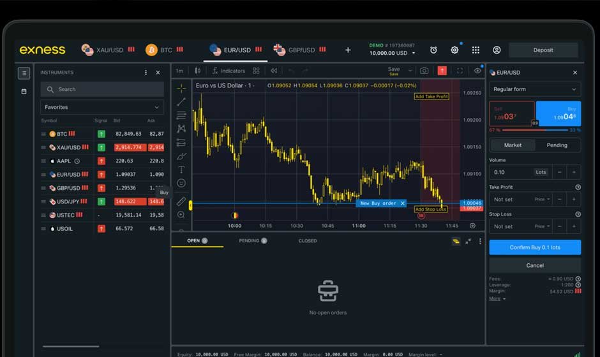
Task: Select the crosshair cursor tool
Action: pyautogui.click(x=181, y=89)
